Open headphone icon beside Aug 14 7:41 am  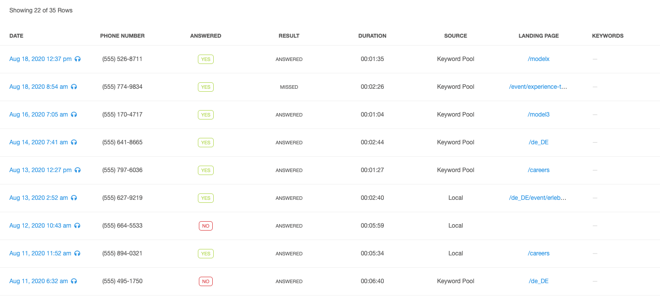[74, 142]
